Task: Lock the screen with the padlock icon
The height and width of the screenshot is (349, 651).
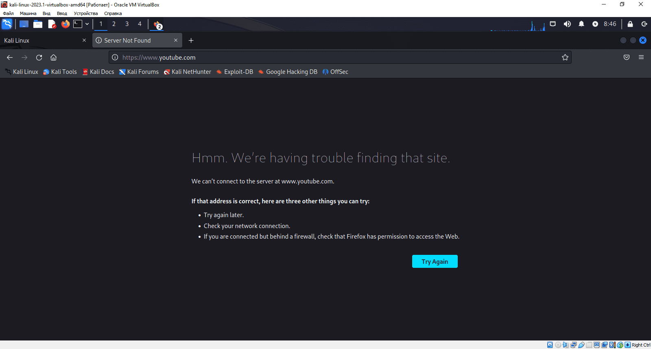Action: tap(630, 24)
